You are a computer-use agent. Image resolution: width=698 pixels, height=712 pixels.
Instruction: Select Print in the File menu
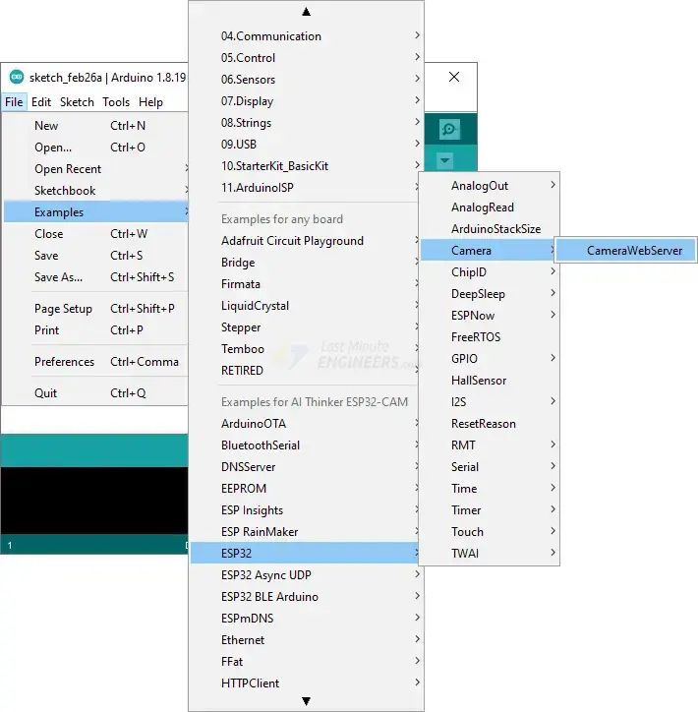[95, 330]
